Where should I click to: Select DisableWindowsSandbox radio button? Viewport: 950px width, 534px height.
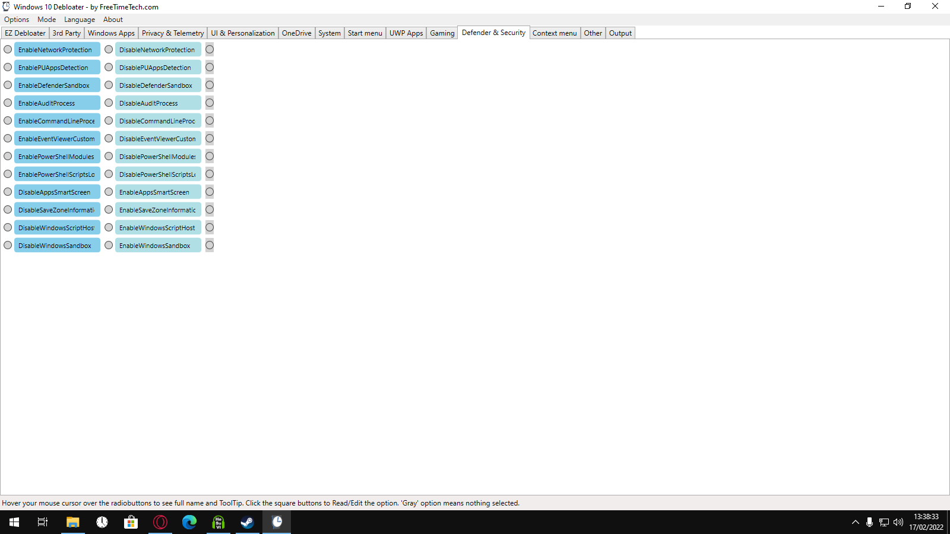[8, 245]
